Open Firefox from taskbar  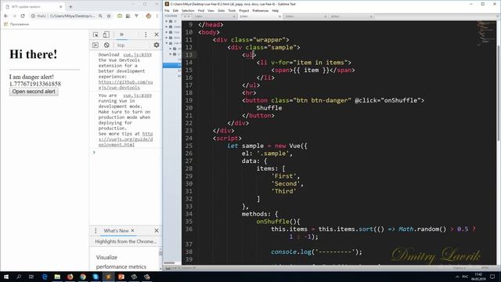[70, 277]
